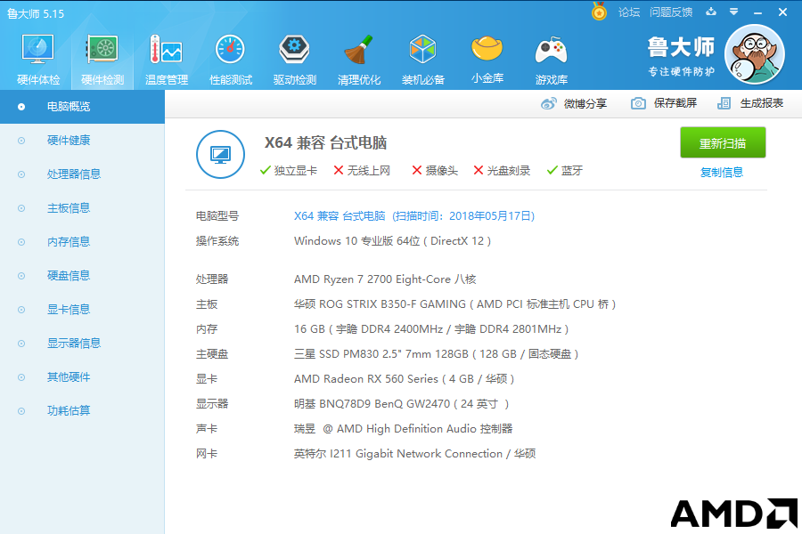802x534 pixels.
Task: Click the desktop computer circle icon
Action: (220, 154)
